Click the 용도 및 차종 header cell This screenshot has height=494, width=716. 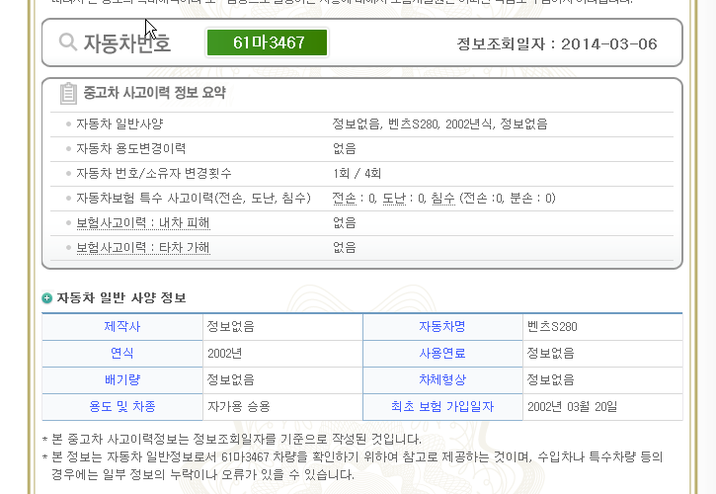click(122, 406)
